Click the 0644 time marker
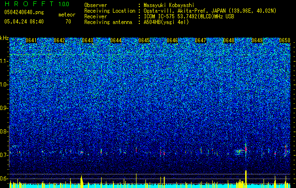The image size is (296, 188). (116, 40)
